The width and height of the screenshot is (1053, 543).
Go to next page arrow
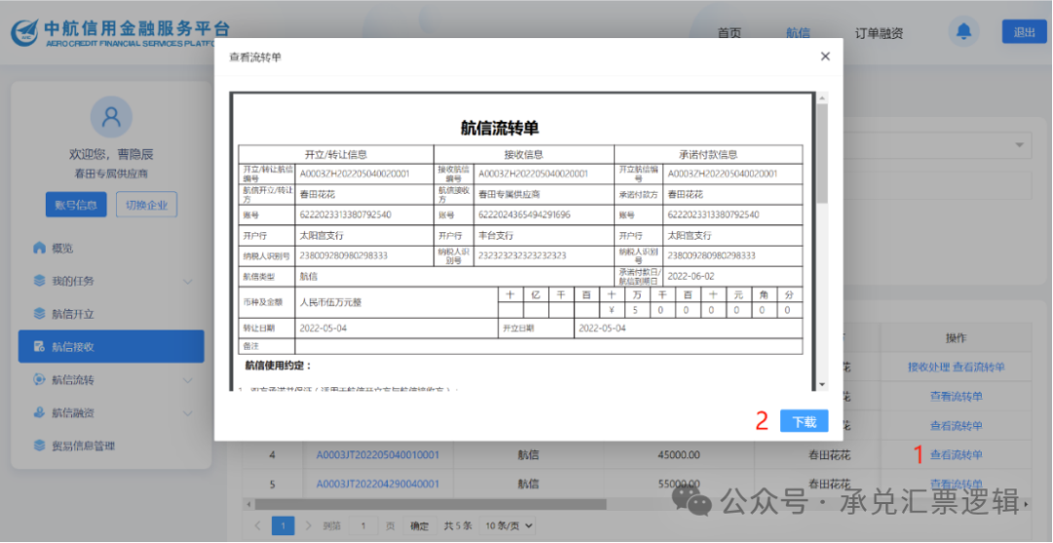click(308, 525)
